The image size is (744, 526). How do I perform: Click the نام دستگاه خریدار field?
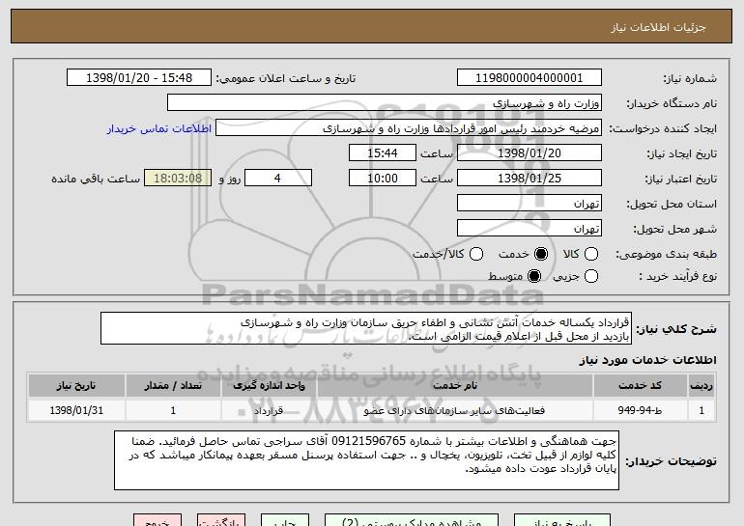[x=385, y=103]
